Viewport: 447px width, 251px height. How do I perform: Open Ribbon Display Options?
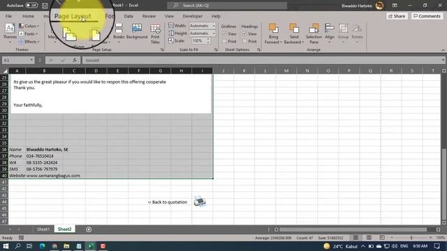coord(395,6)
